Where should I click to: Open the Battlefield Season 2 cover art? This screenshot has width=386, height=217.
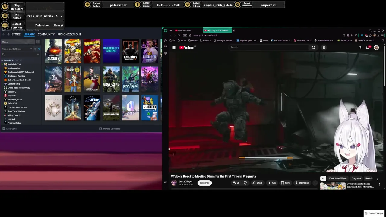53,51
